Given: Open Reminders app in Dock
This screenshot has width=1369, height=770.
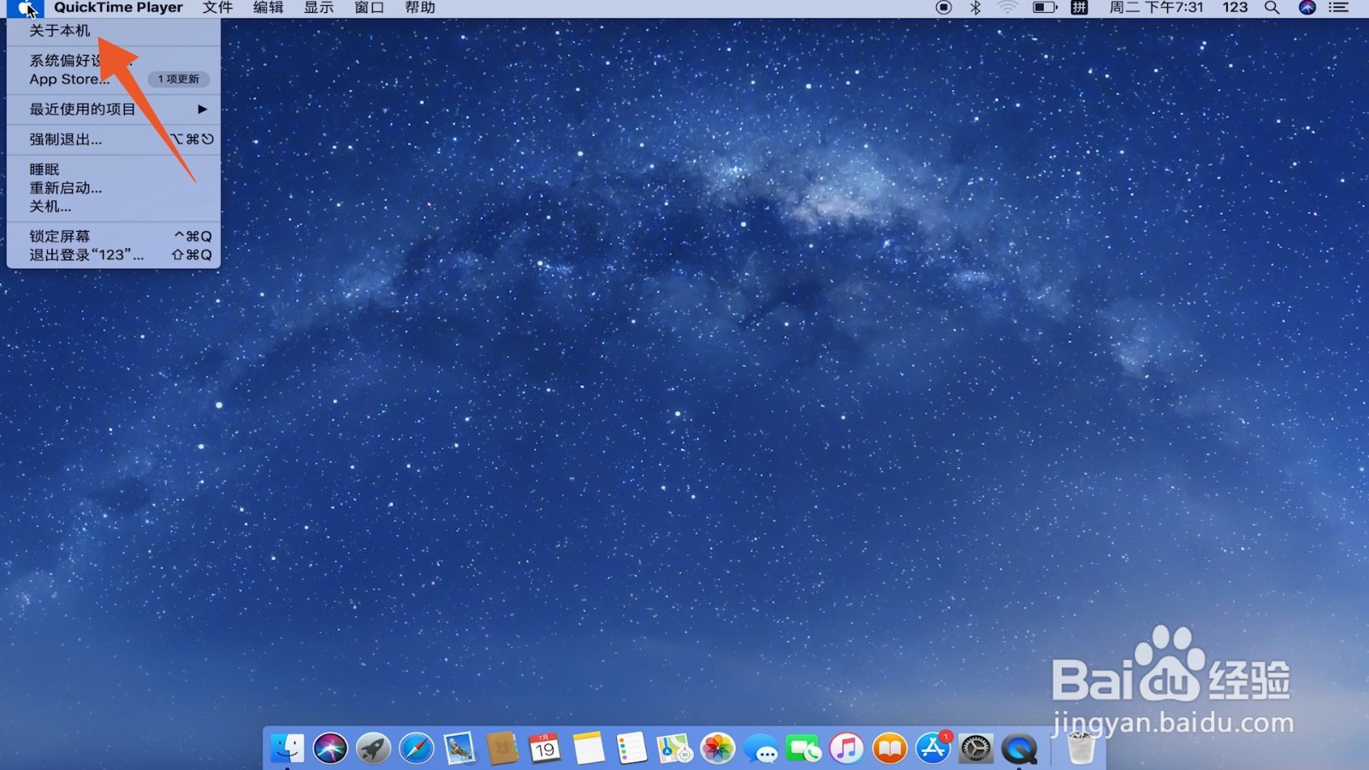Looking at the screenshot, I should pos(631,749).
